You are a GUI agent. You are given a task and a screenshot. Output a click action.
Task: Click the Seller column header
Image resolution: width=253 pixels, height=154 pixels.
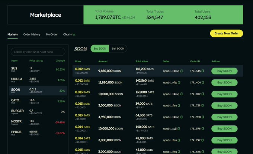(x=166, y=61)
